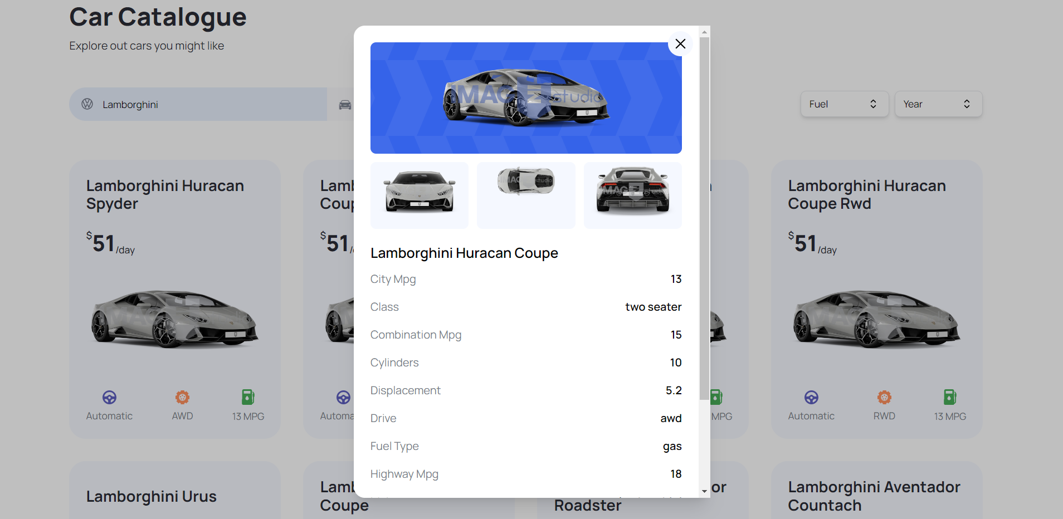This screenshot has height=519, width=1063.
Task: Click the car model icon in search bar
Action: [x=345, y=105]
